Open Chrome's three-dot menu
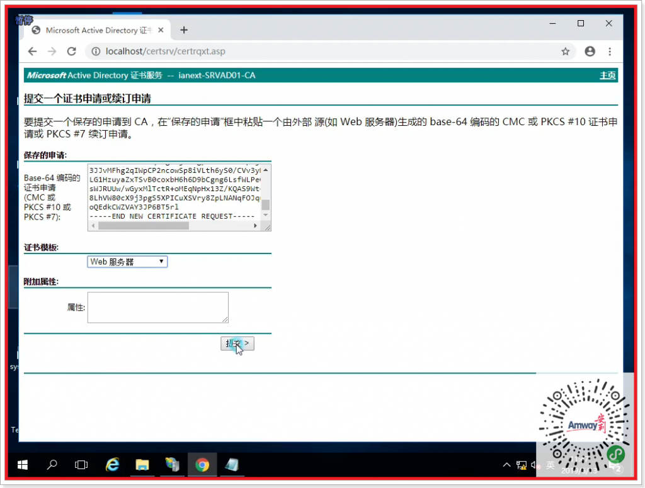The image size is (645, 488). (x=610, y=52)
